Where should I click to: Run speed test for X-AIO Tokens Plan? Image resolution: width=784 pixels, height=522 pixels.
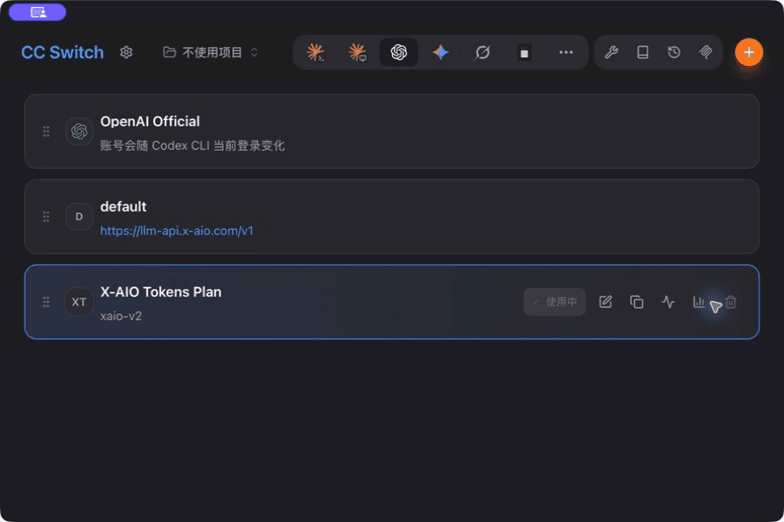[668, 302]
